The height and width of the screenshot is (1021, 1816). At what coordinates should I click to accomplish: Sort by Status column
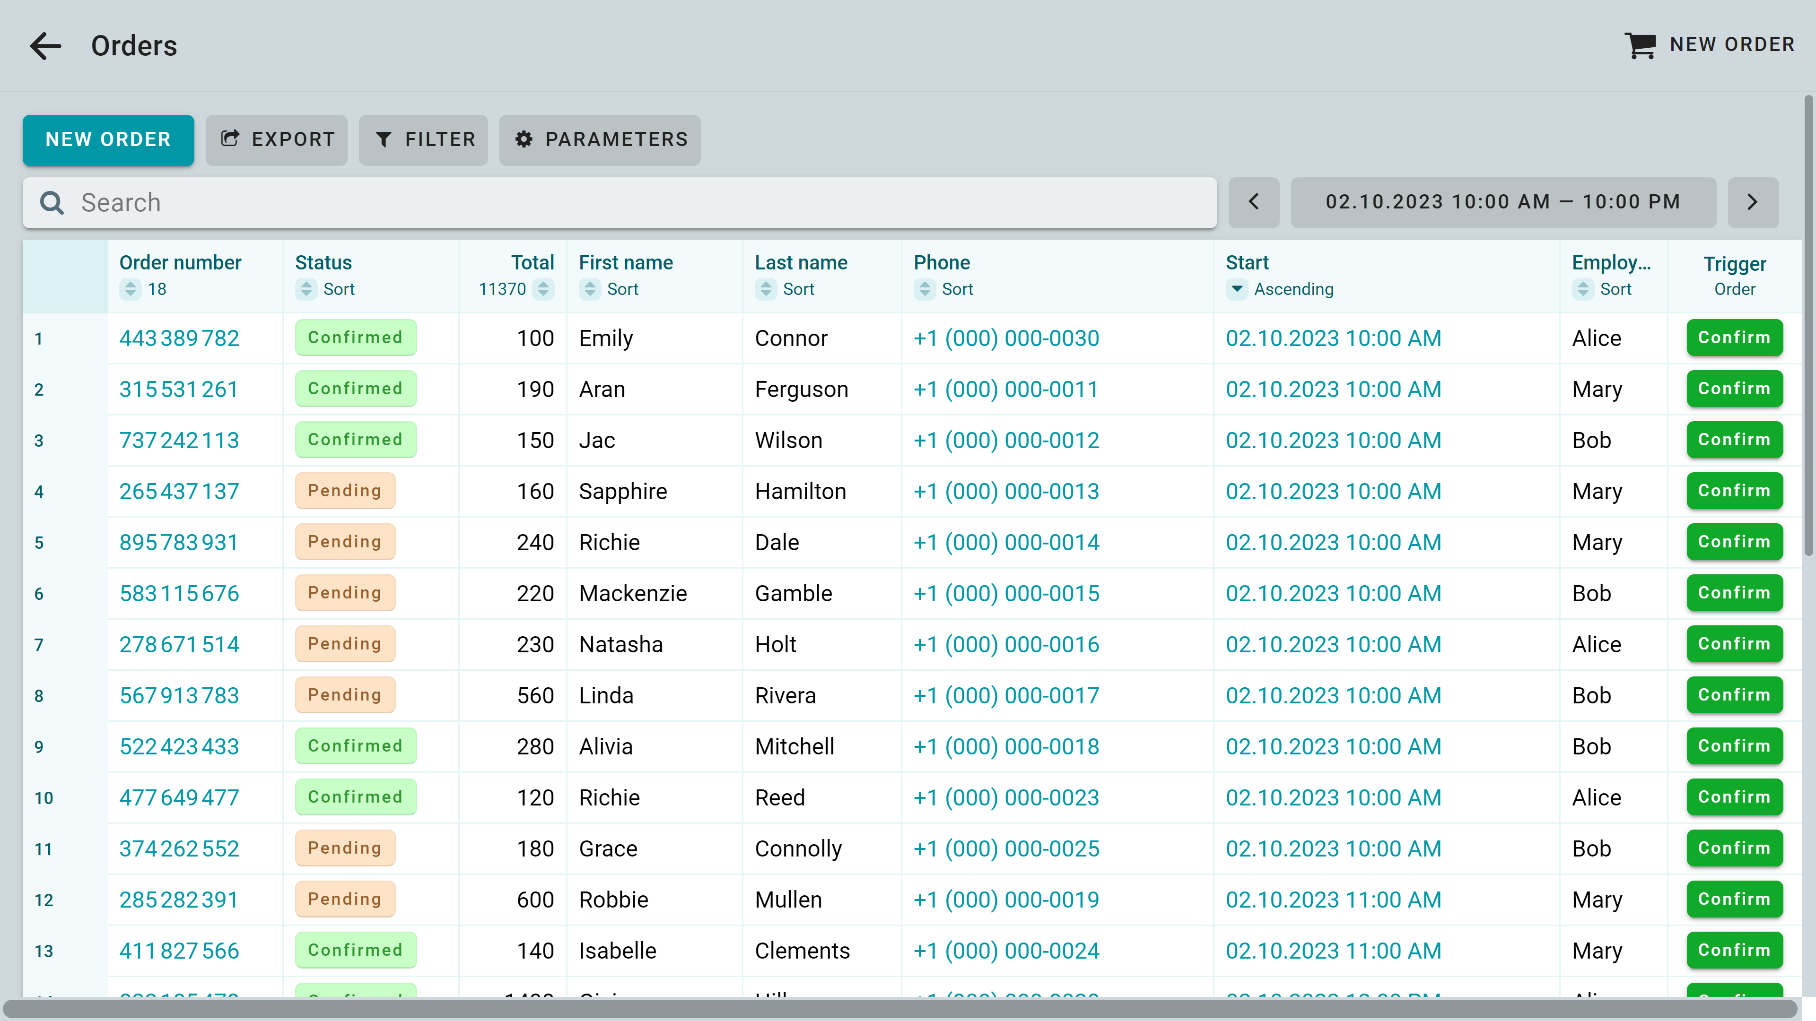[x=306, y=289]
